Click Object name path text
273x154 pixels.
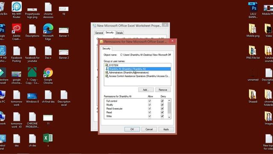(145, 55)
